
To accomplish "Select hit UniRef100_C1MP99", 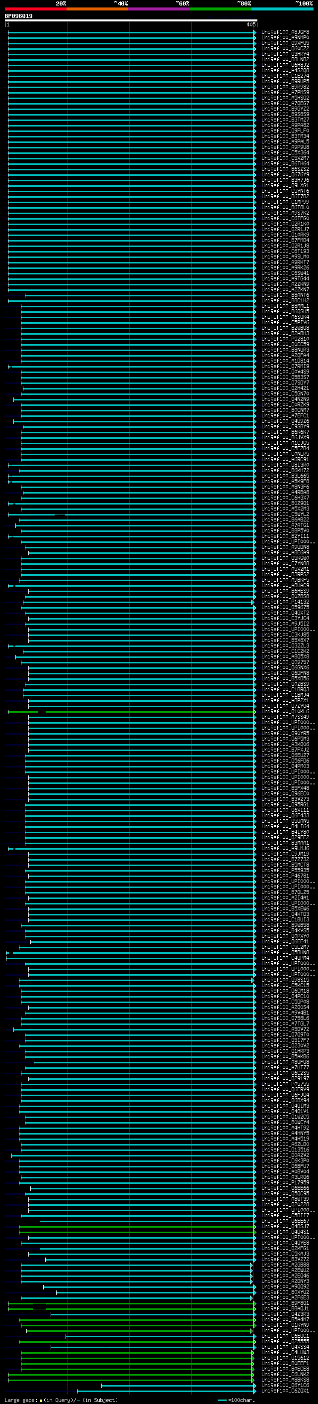I will point(285,202).
